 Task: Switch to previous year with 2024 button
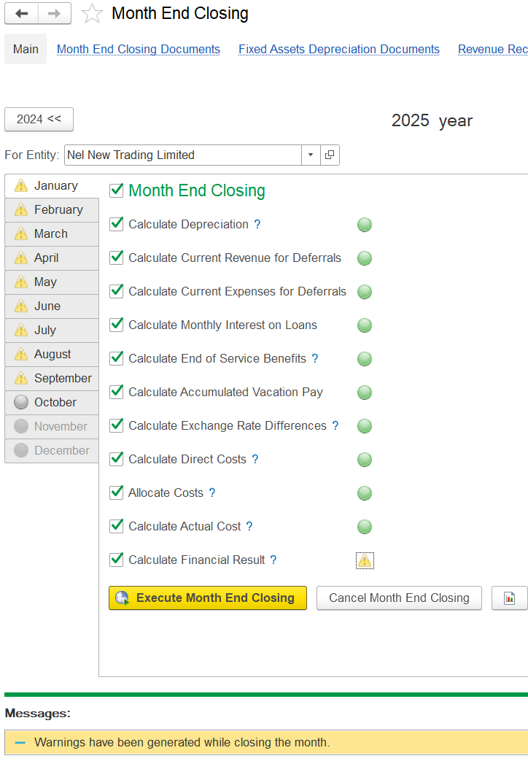[39, 119]
